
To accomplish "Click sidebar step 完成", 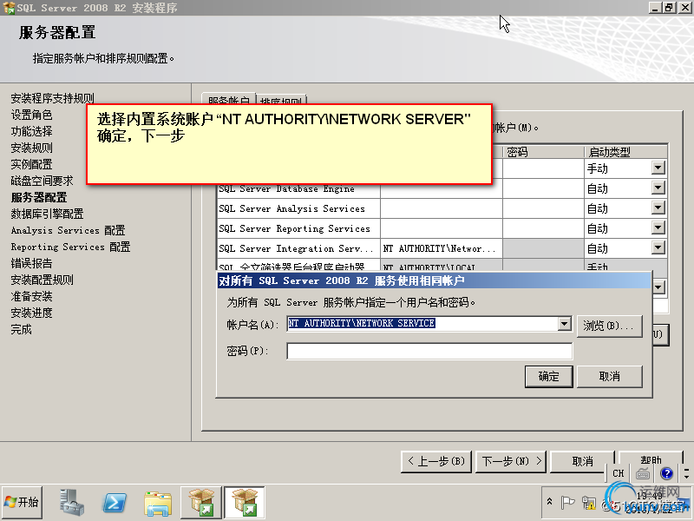I will click(x=21, y=330).
